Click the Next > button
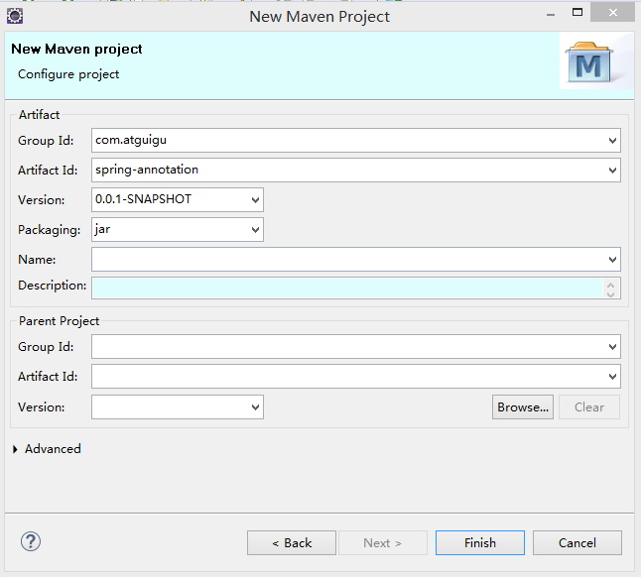The width and height of the screenshot is (641, 577). [x=383, y=543]
